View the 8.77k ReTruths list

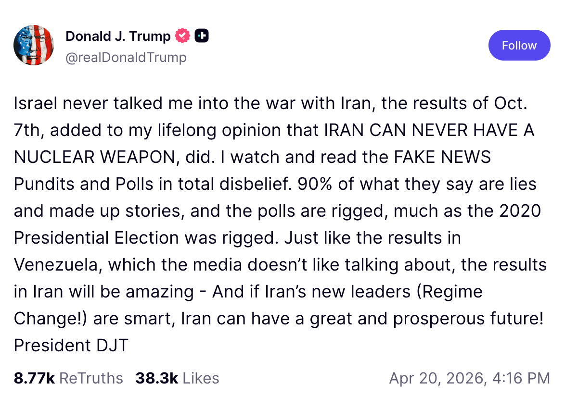click(x=68, y=378)
